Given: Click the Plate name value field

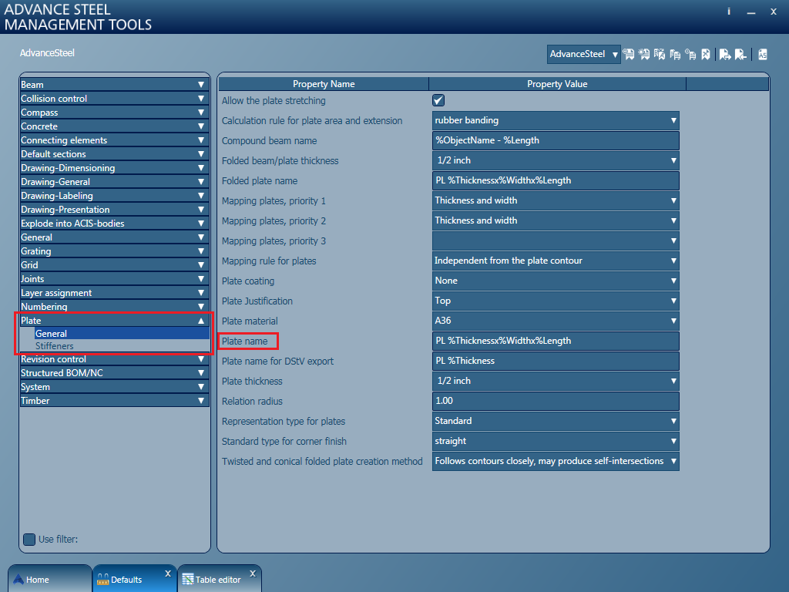Looking at the screenshot, I should tap(556, 341).
